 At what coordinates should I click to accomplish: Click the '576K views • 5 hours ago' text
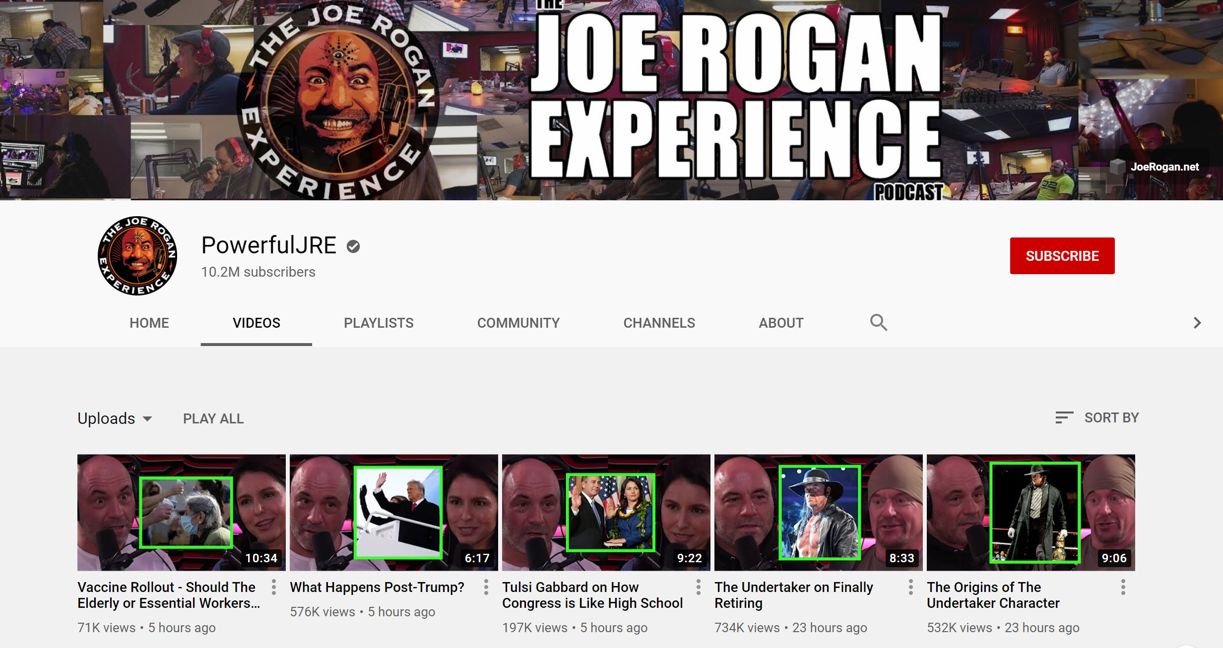362,612
